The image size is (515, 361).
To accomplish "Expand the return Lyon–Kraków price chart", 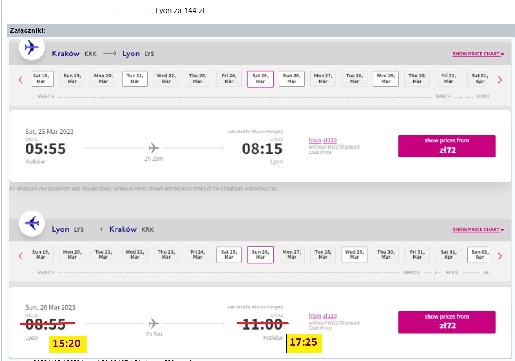I will tap(478, 229).
